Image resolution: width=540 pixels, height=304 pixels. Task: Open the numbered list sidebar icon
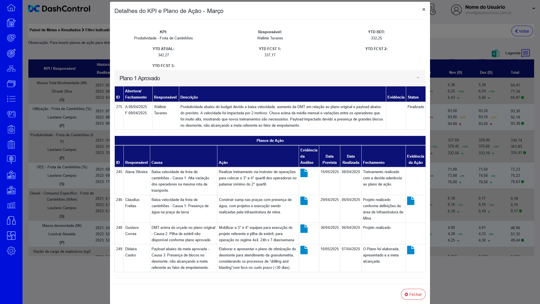tap(11, 99)
